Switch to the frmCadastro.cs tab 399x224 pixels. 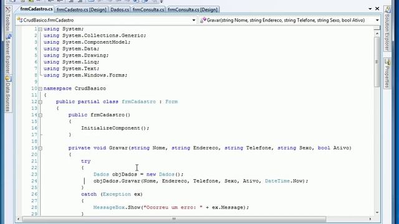tap(36, 9)
